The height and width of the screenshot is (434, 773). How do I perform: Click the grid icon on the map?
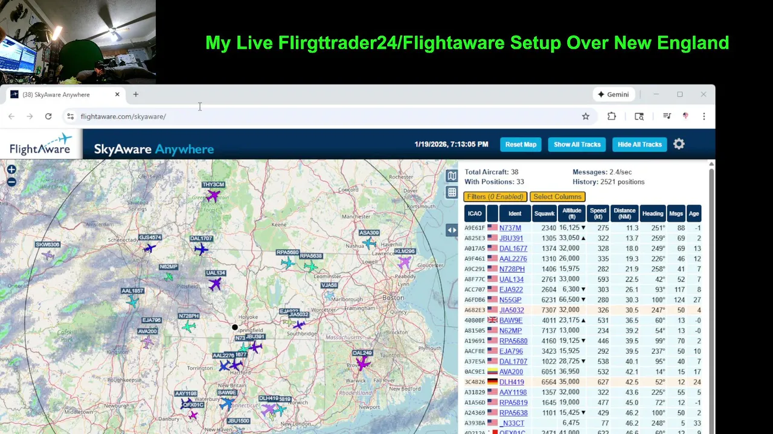452,192
